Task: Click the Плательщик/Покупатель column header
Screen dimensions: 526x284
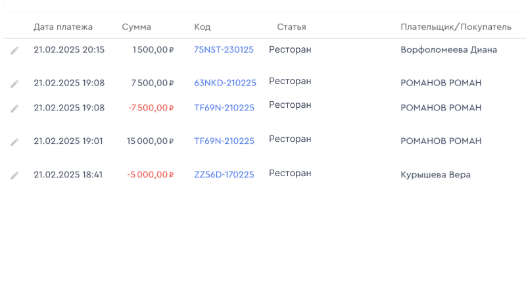Action: click(456, 27)
